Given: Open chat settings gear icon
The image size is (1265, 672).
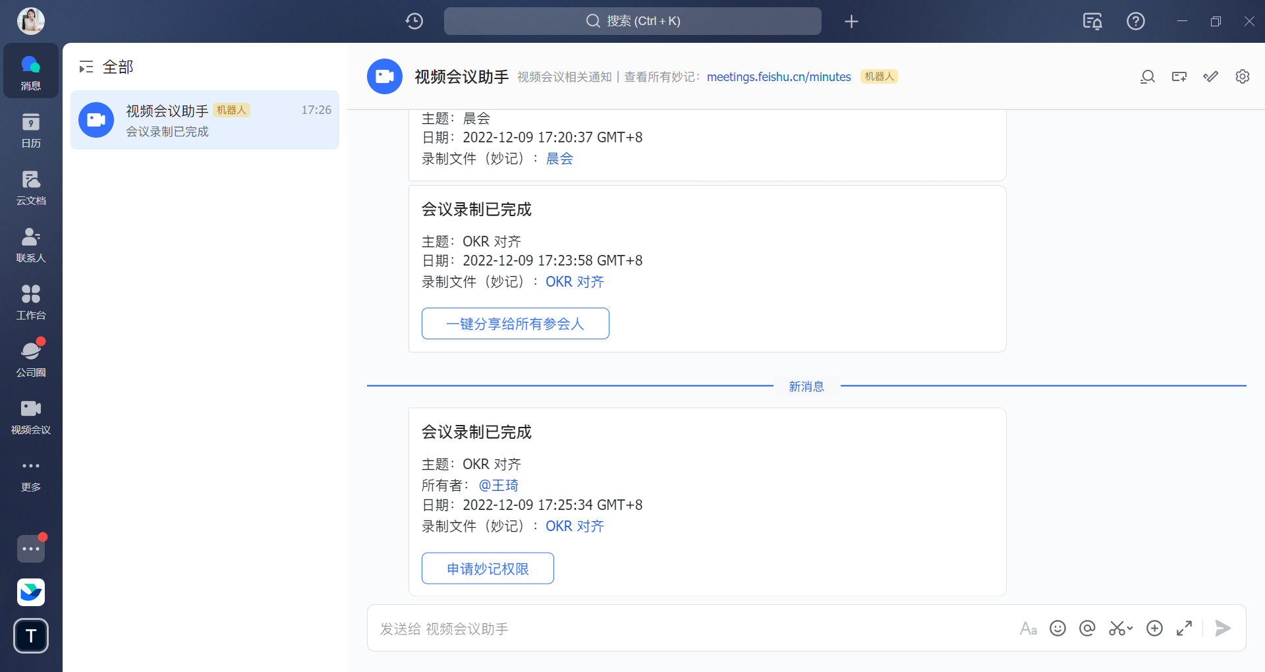Looking at the screenshot, I should tap(1242, 77).
